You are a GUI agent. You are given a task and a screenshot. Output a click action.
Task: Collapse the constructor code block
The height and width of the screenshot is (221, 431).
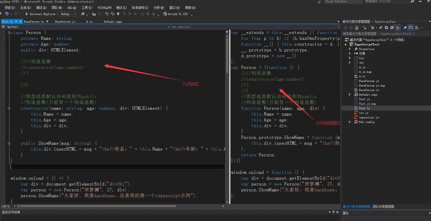(x=9, y=108)
